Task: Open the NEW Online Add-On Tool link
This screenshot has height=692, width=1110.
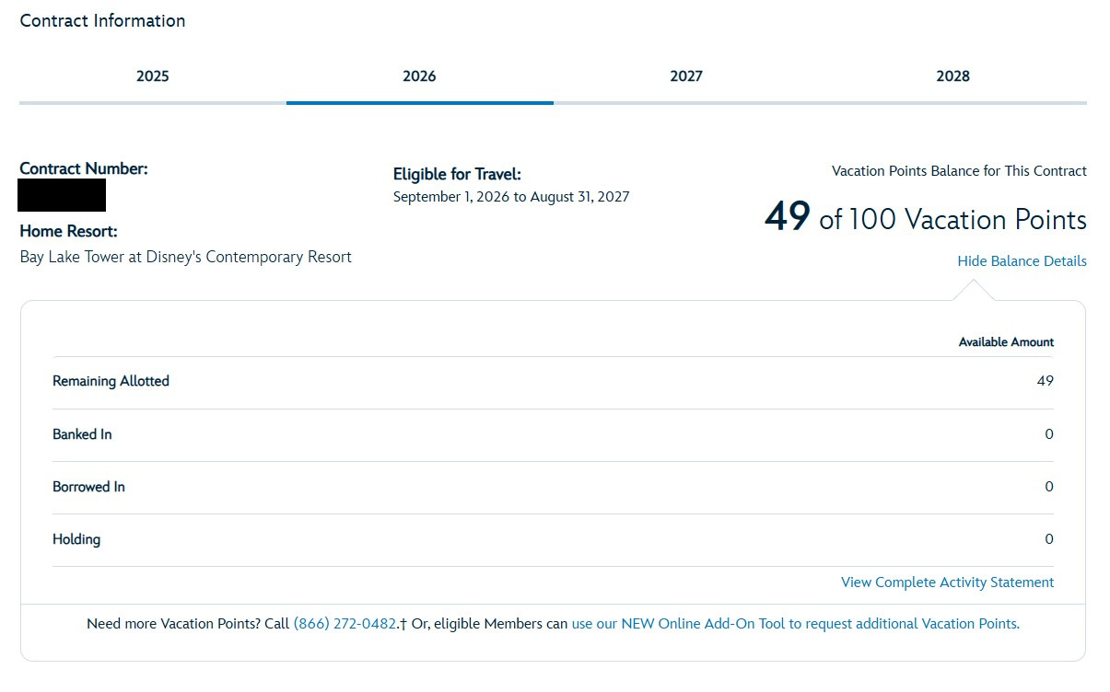Action: pyautogui.click(x=796, y=624)
